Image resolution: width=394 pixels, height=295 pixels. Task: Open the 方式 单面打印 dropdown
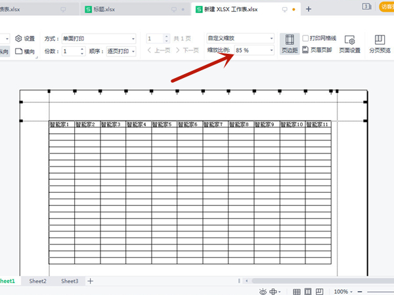coord(97,39)
